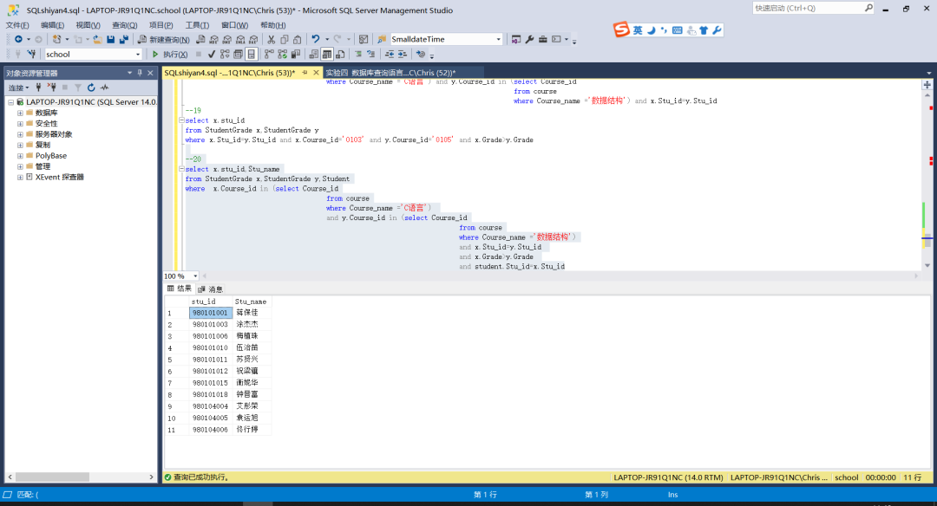Switch to the 实验四 数据库查询语言 tab
This screenshot has height=506, width=937.
pos(390,73)
